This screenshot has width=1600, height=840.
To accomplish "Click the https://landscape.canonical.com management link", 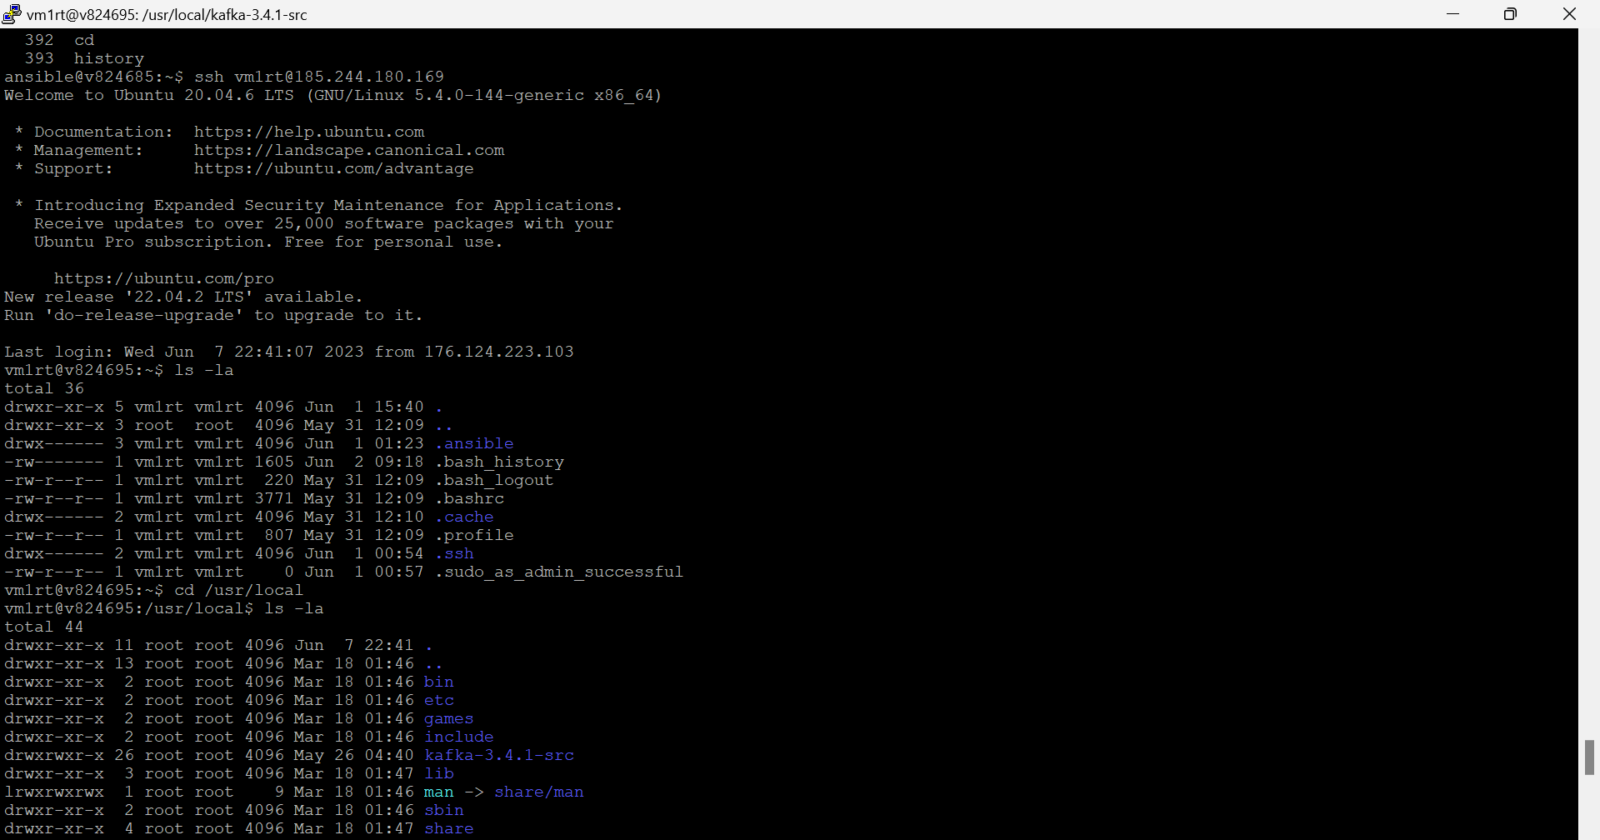I will click(x=348, y=150).
